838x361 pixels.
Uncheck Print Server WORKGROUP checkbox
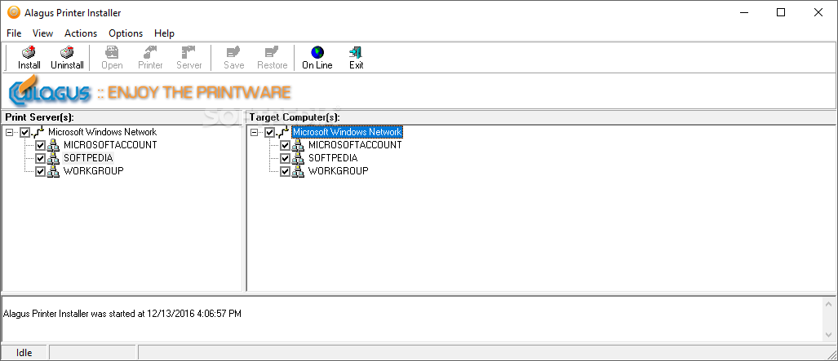point(40,171)
